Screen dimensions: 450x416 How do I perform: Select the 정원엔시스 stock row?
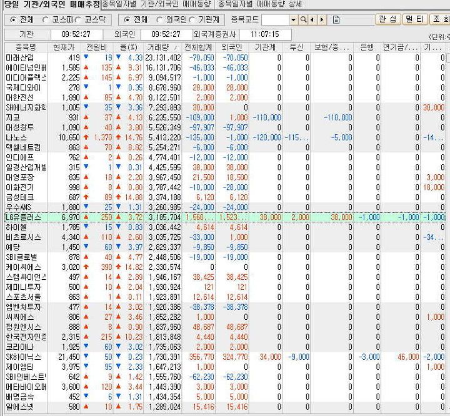pyautogui.click(x=225, y=327)
